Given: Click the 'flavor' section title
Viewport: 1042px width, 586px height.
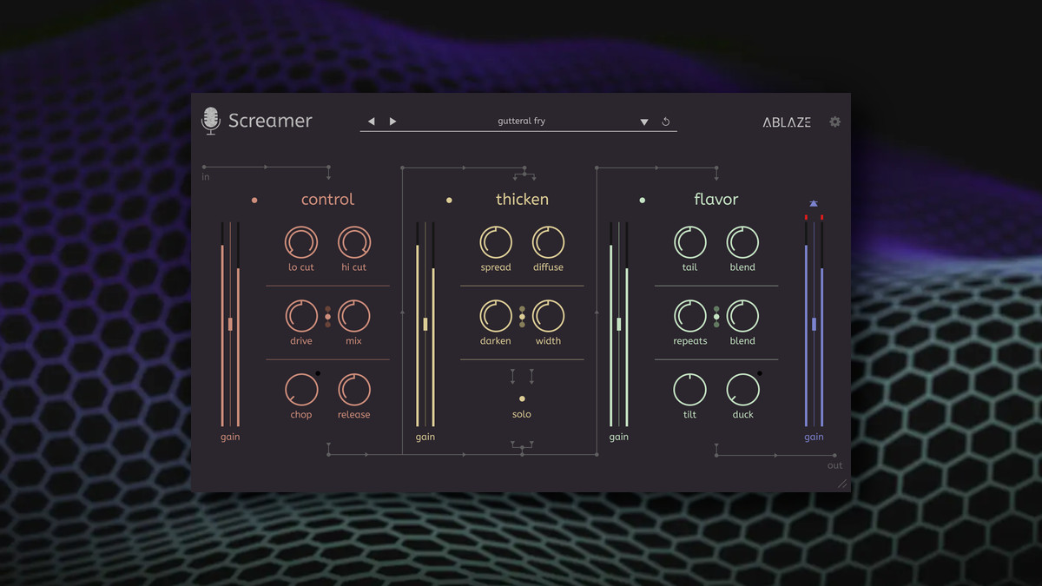Looking at the screenshot, I should (716, 200).
